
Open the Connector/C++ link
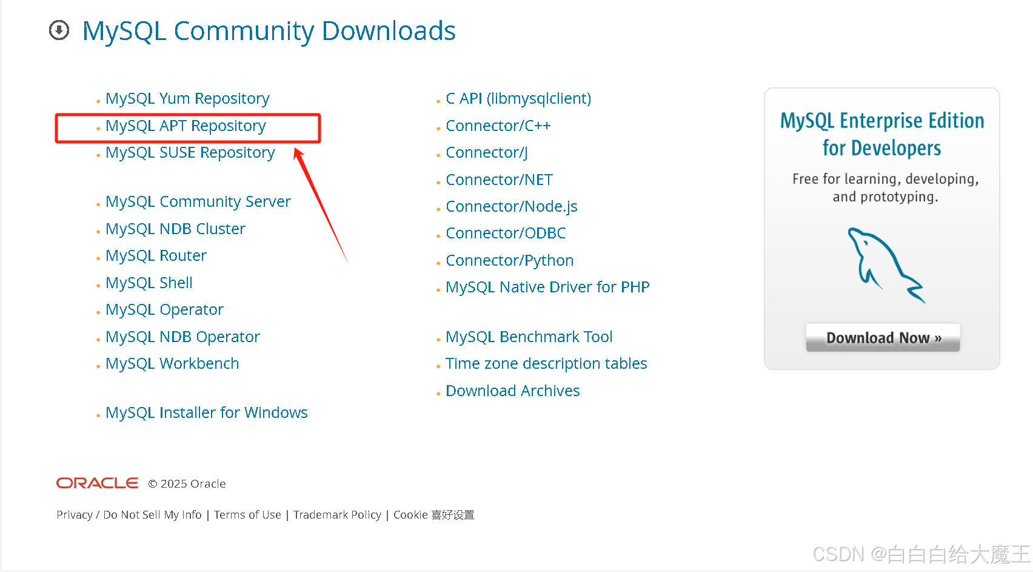tap(498, 126)
